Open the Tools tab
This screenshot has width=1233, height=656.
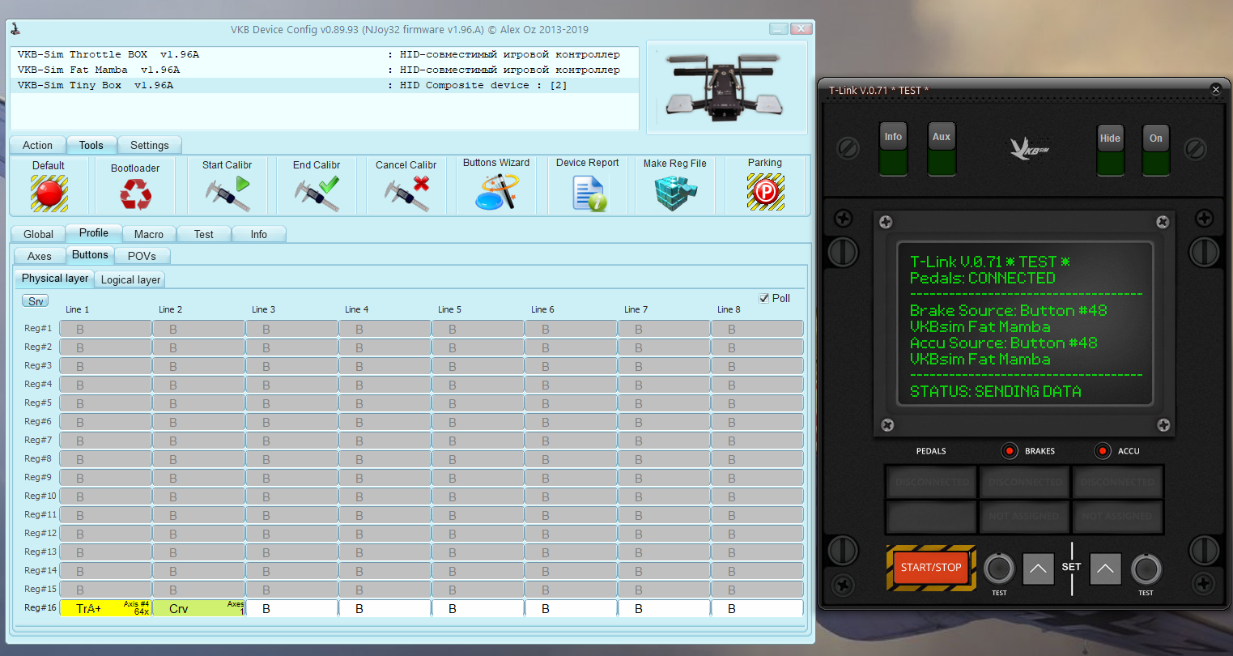tap(91, 145)
